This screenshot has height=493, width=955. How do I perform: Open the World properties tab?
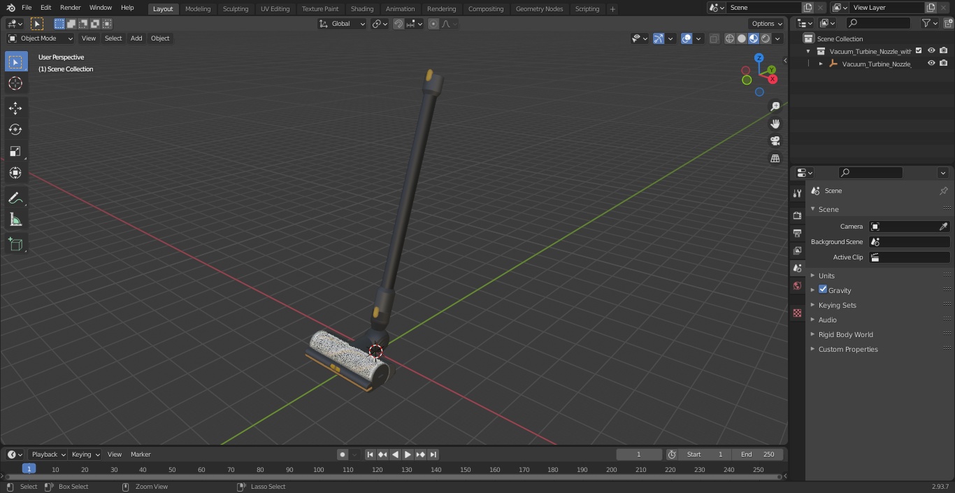tap(797, 285)
